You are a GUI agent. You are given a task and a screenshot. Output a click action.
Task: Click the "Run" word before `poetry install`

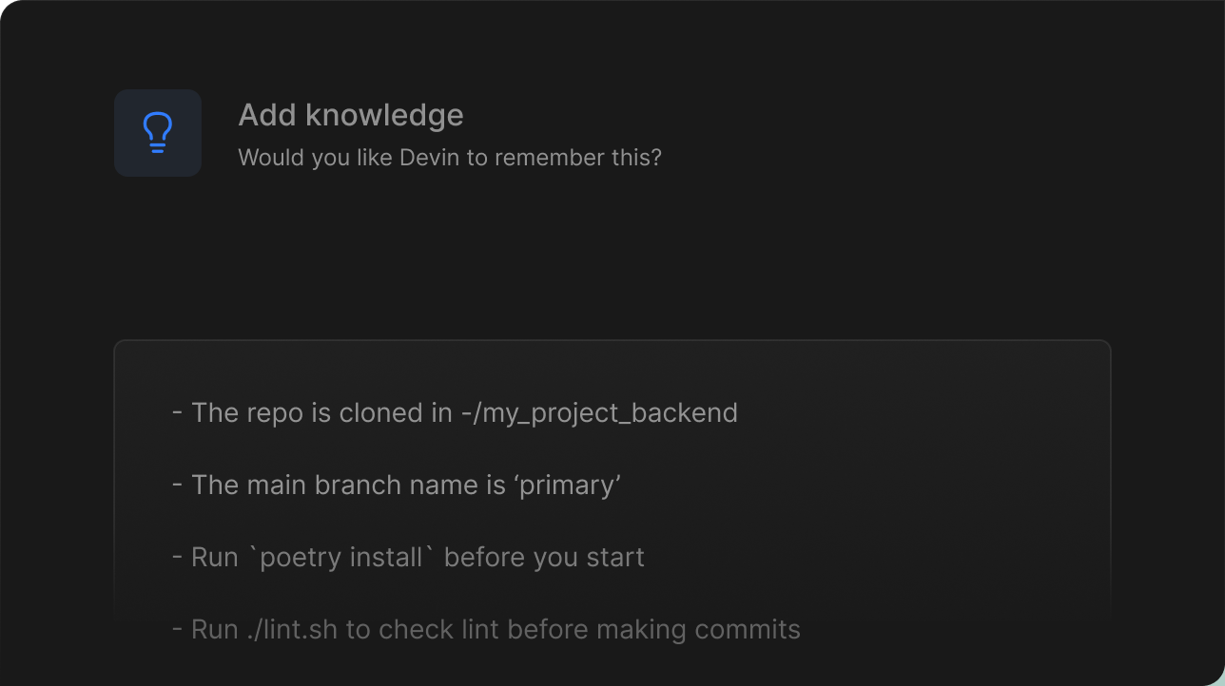pyautogui.click(x=215, y=558)
